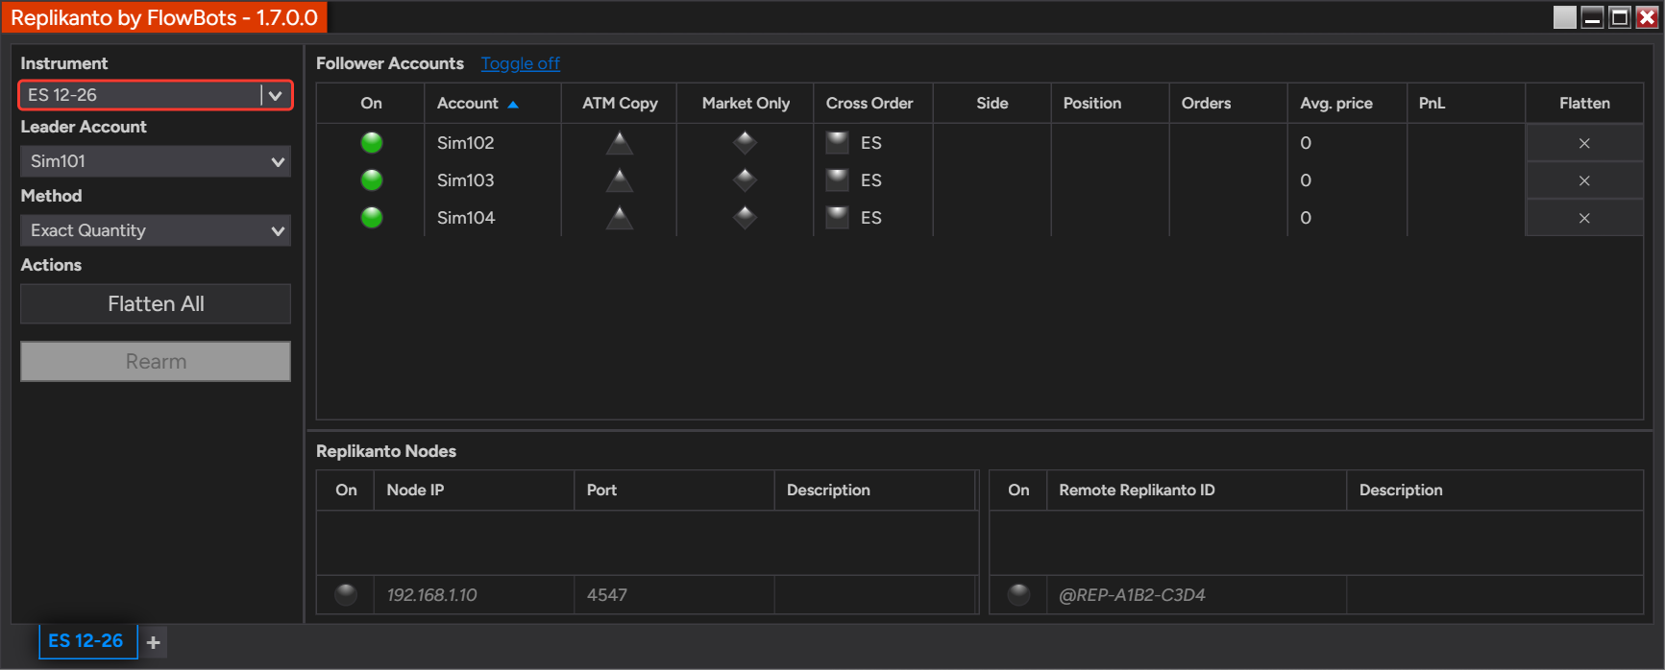Screen dimensions: 1665x670
Task: Toggle the green On indicator for Sim104
Action: click(372, 218)
